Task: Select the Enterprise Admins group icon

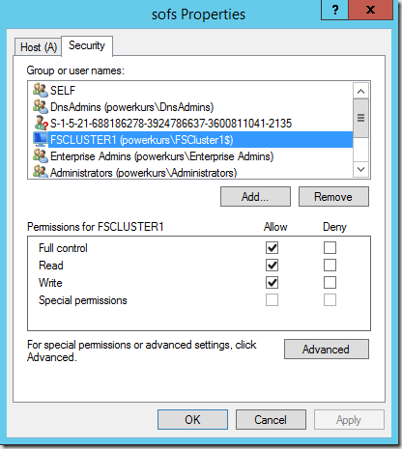Action: [41, 156]
